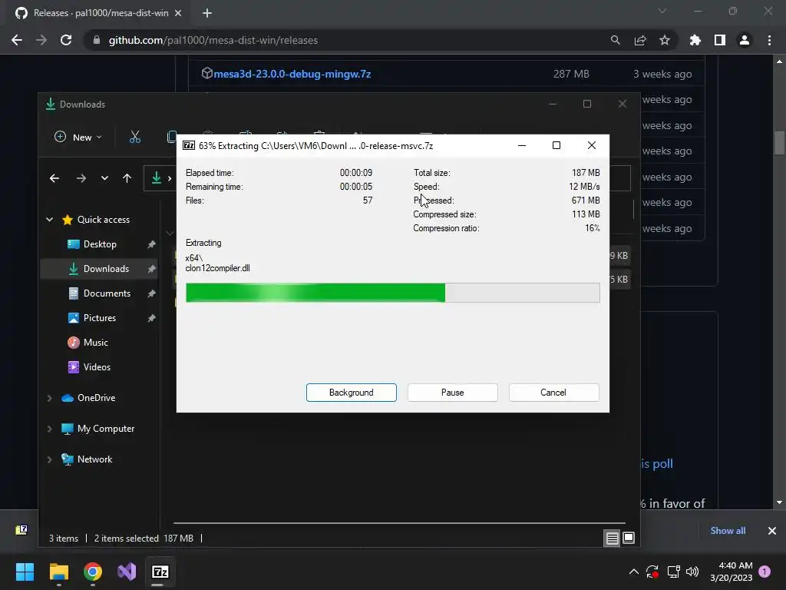Select the Releases pal1000/mesa-dist-win tab
Image resolution: width=786 pixels, height=590 pixels.
click(101, 13)
